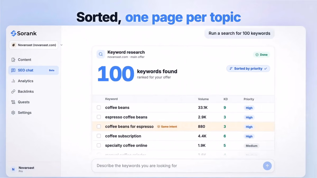317x178 pixels.
Task: Click the novaroast.com · main offer subtitle
Action: [126, 57]
